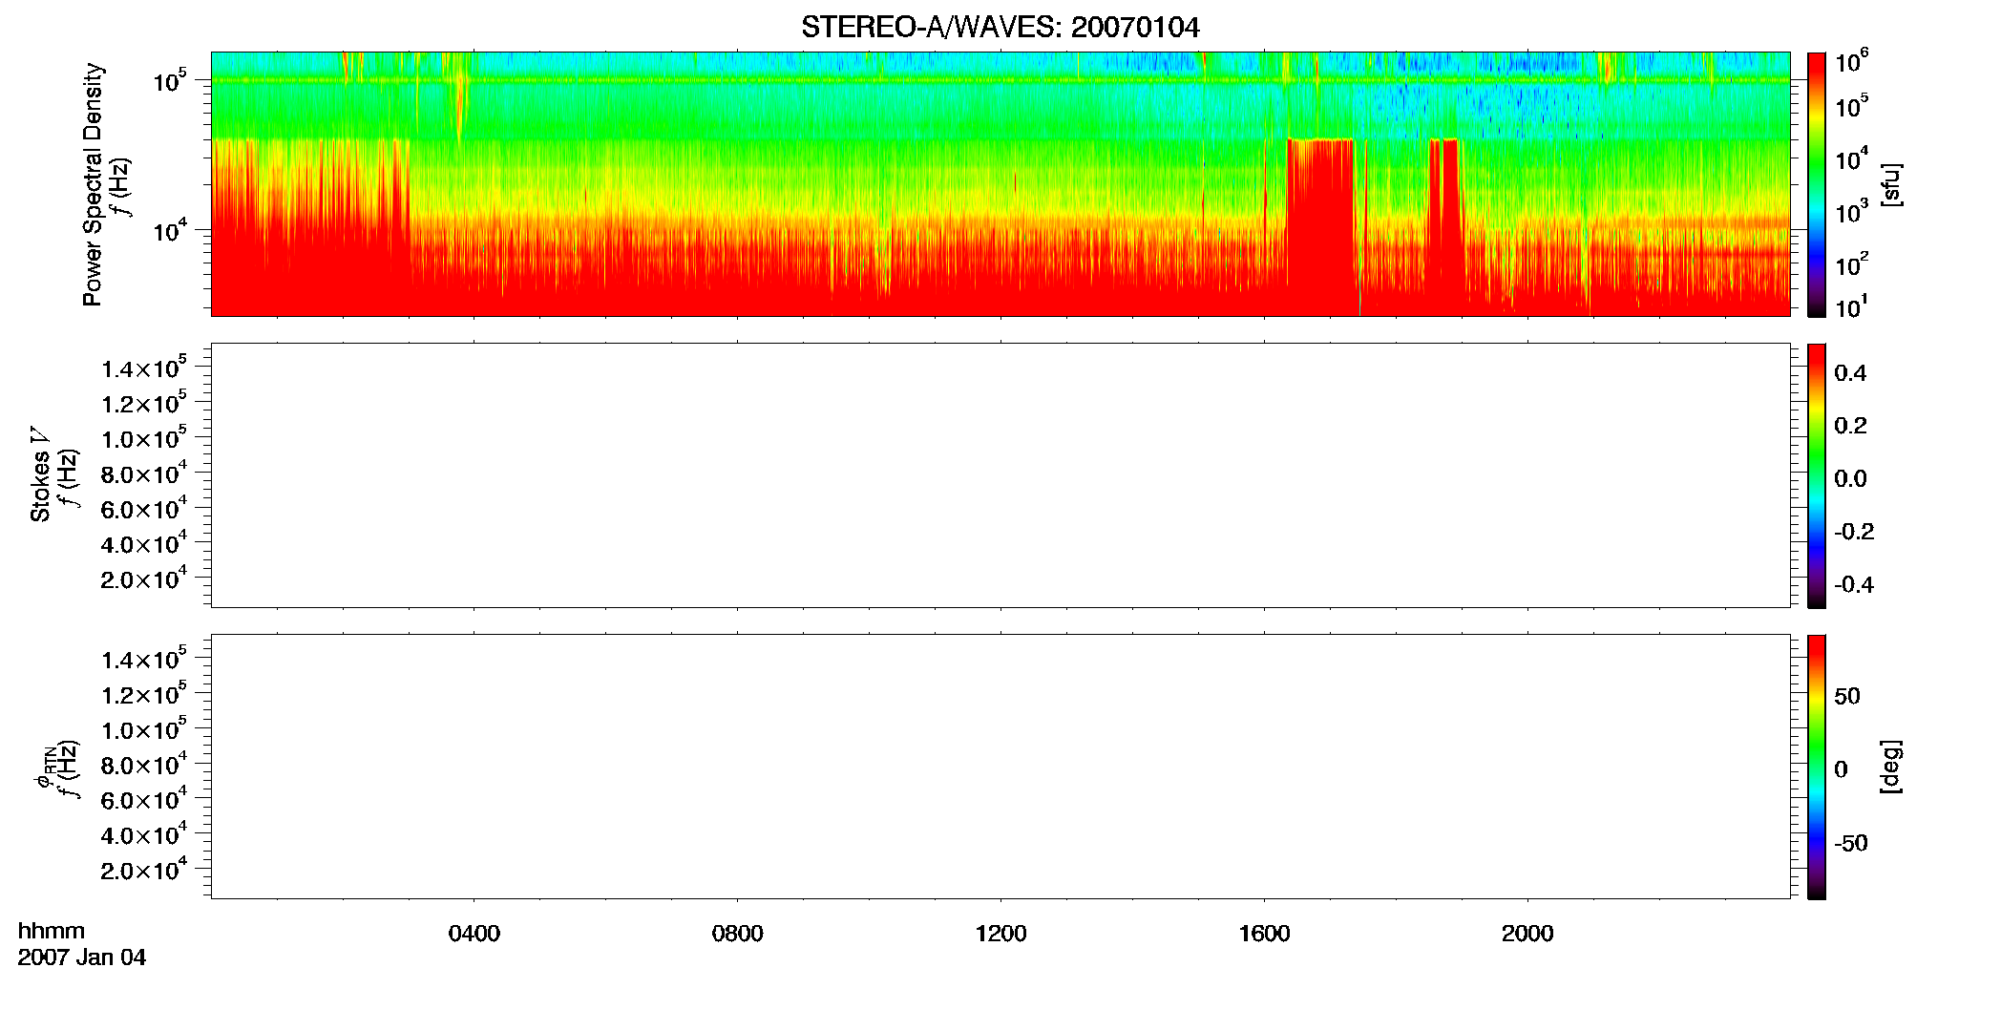Click the 0.2 Stokes V colorbar tick label
This screenshot has height=1031, width=2001.
(x=1850, y=426)
